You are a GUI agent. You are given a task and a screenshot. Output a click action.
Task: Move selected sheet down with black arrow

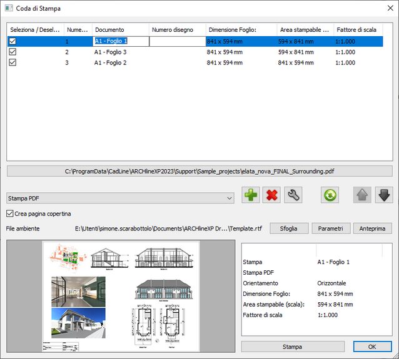(x=384, y=195)
